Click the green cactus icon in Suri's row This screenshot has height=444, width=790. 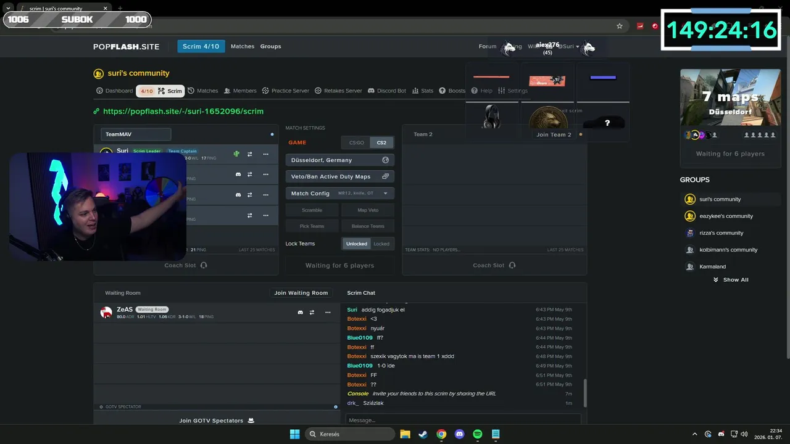tap(236, 154)
